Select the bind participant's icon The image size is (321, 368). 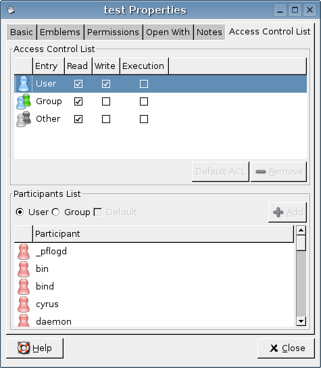tap(24, 287)
